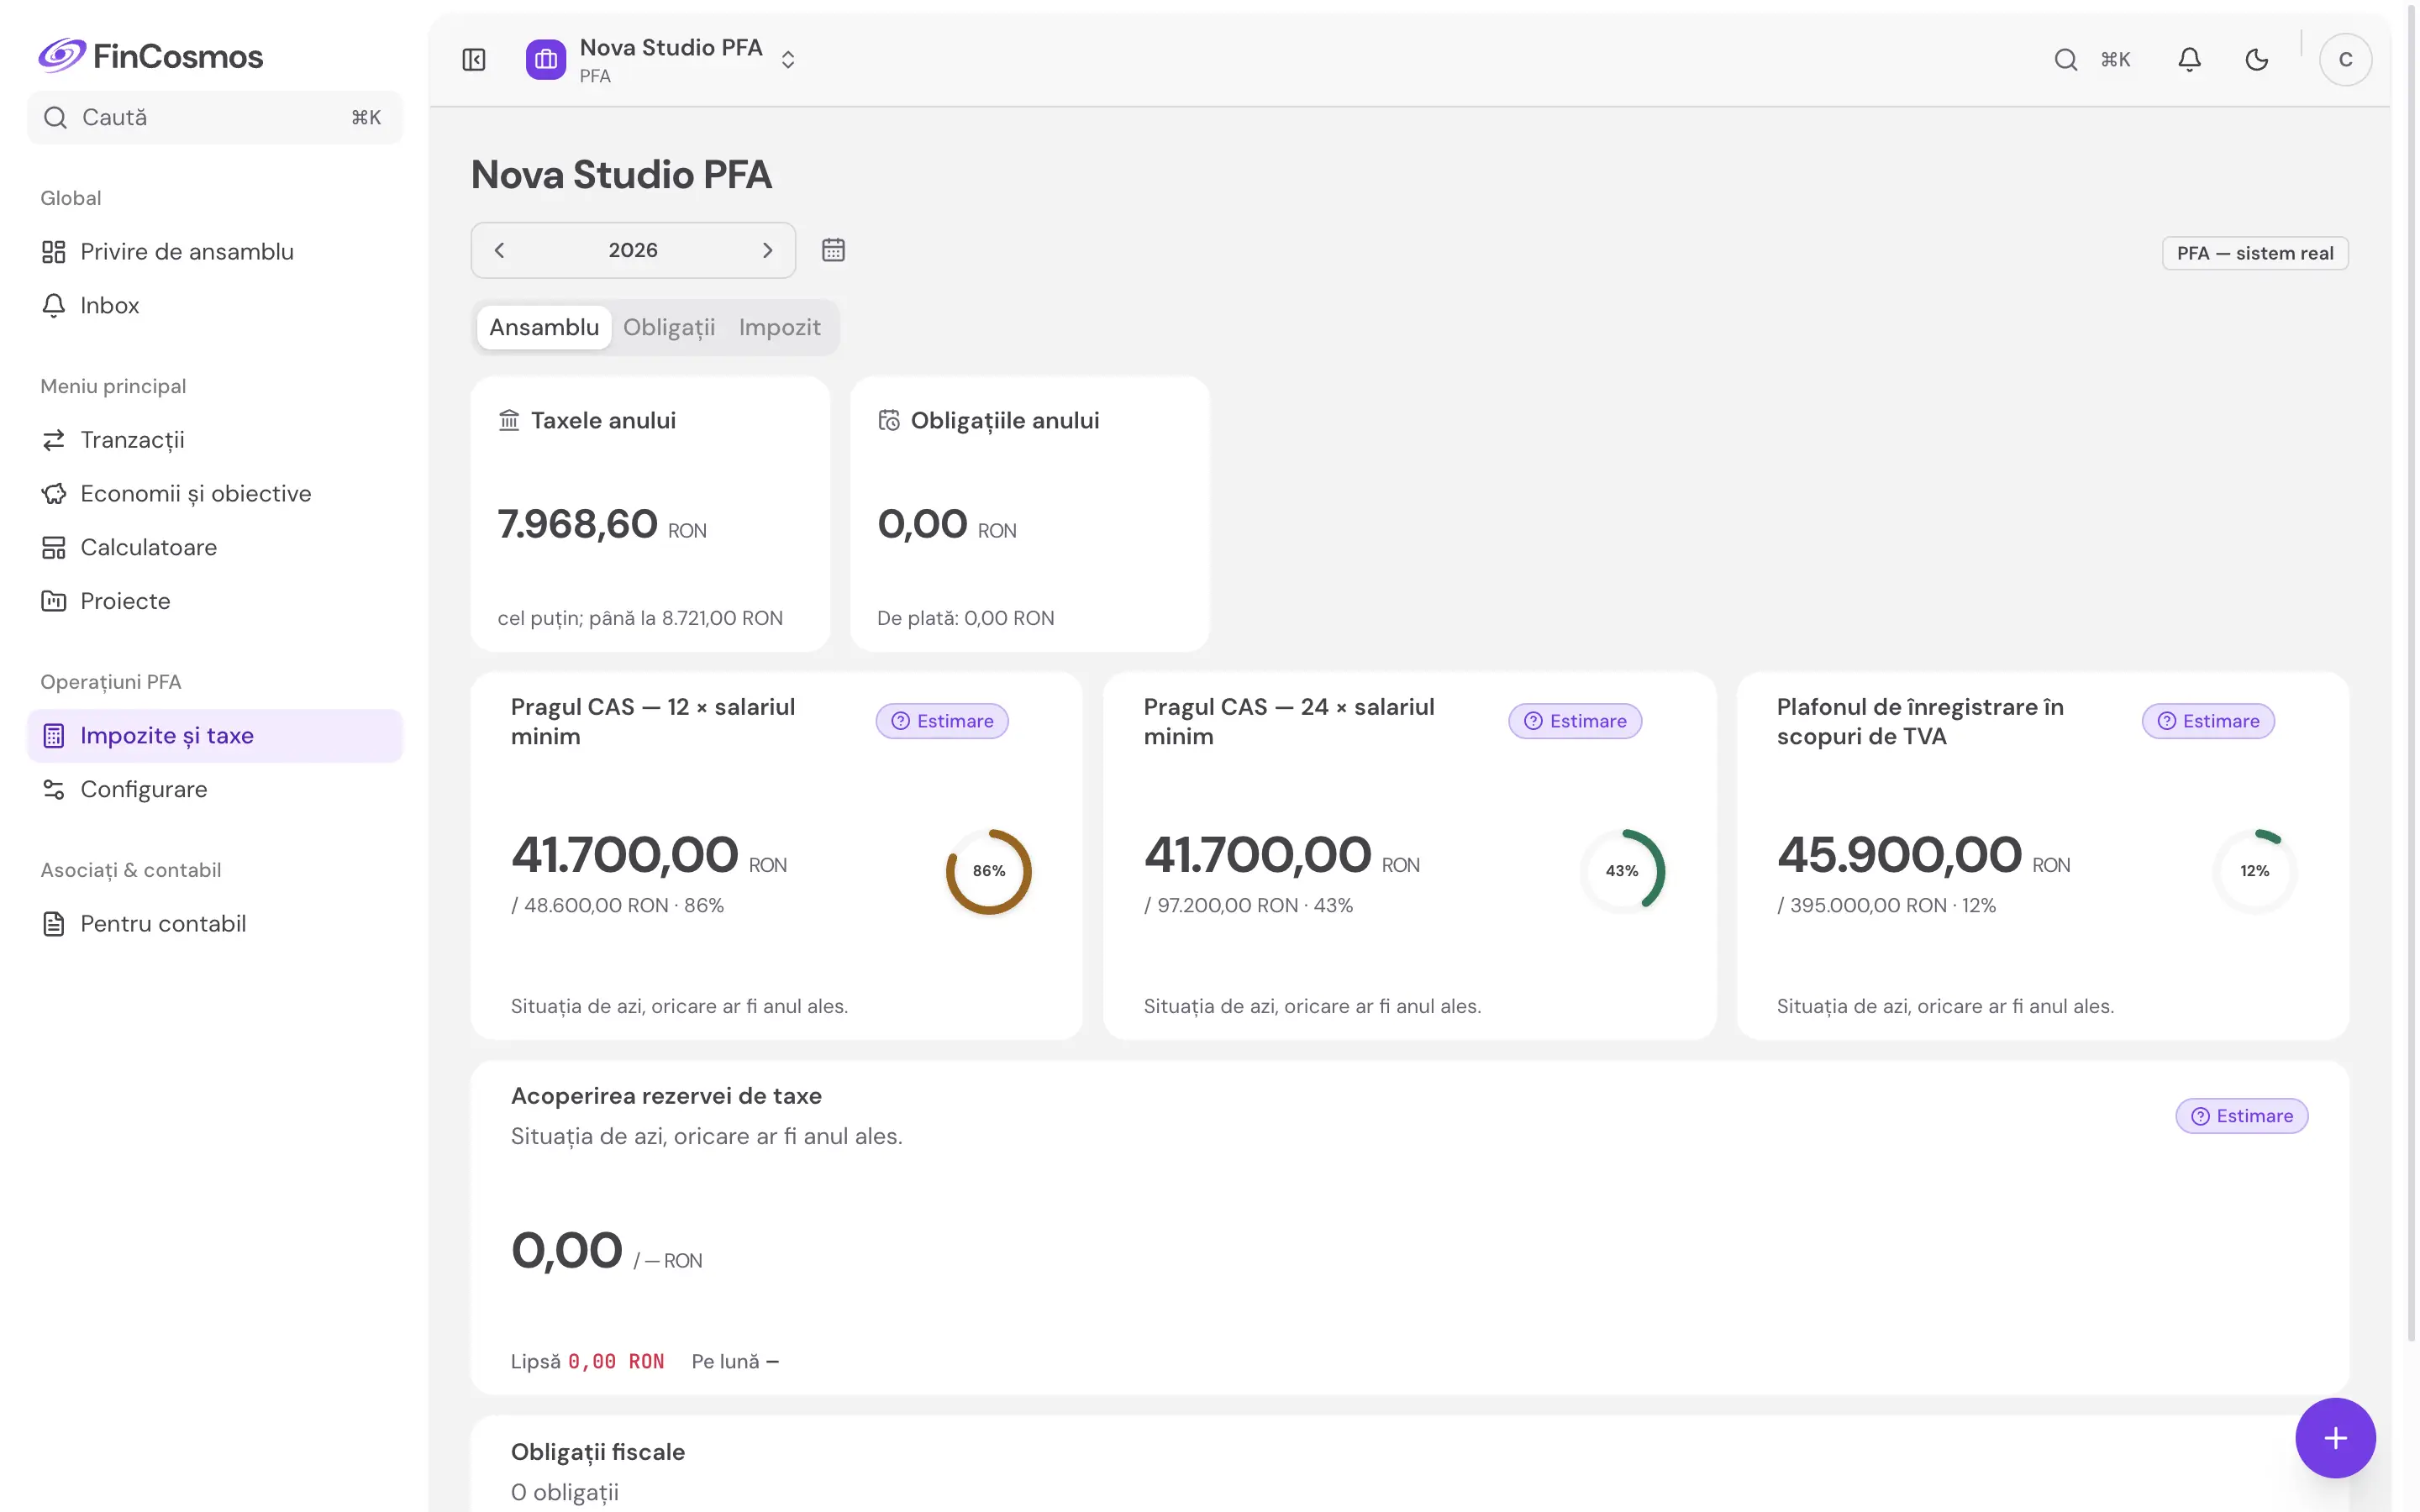The height and width of the screenshot is (1512, 2420).
Task: Click the 7.968,60 RON tax amount
Action: click(x=602, y=524)
